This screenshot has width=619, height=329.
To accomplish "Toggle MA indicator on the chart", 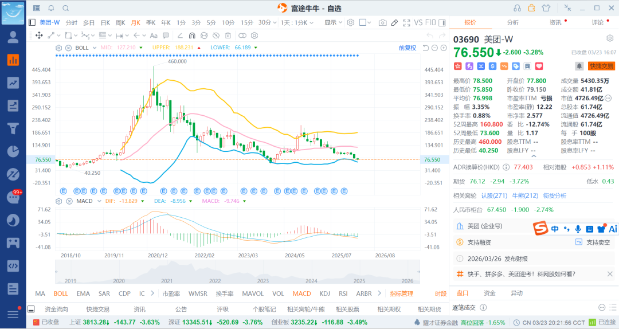I will (x=40, y=293).
